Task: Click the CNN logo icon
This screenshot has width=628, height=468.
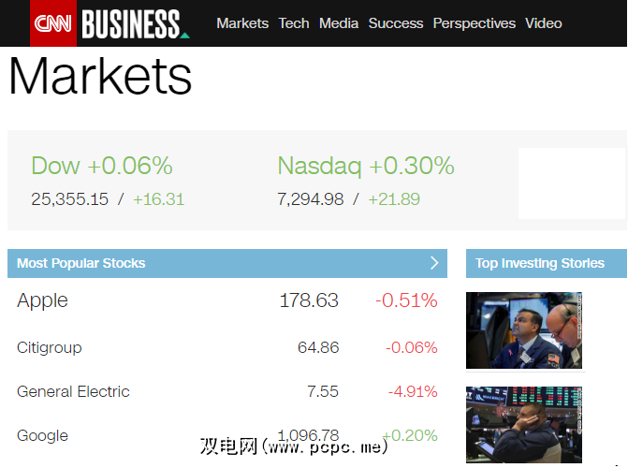Action: tap(53, 23)
